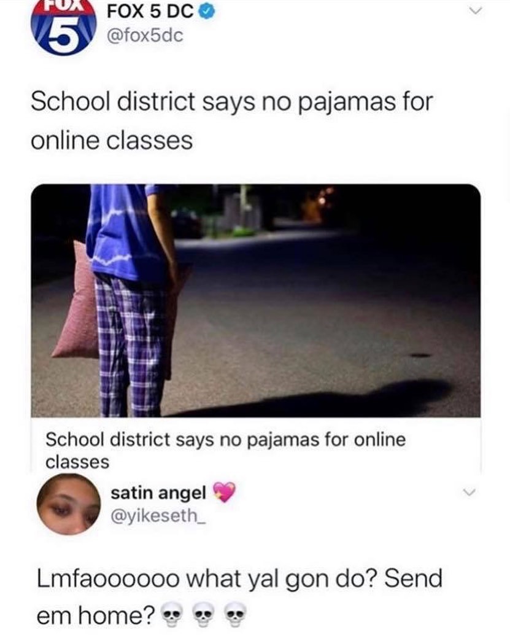Open the @yikeseth_ handle
Viewport: 510px width, 638px height.
tap(158, 516)
